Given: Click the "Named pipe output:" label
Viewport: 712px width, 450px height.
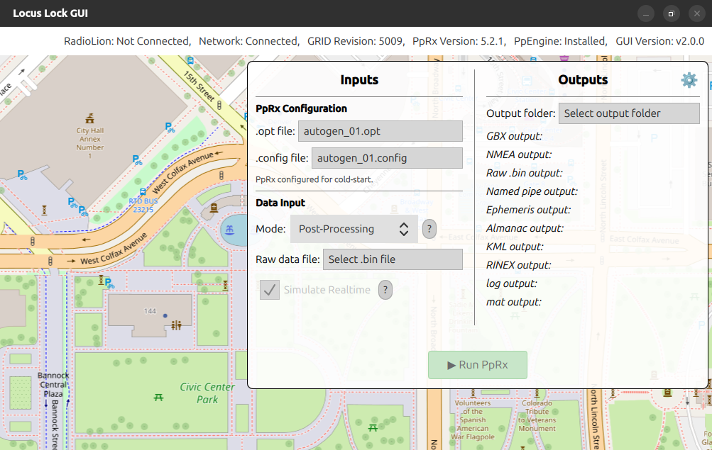Looking at the screenshot, I should (532, 191).
